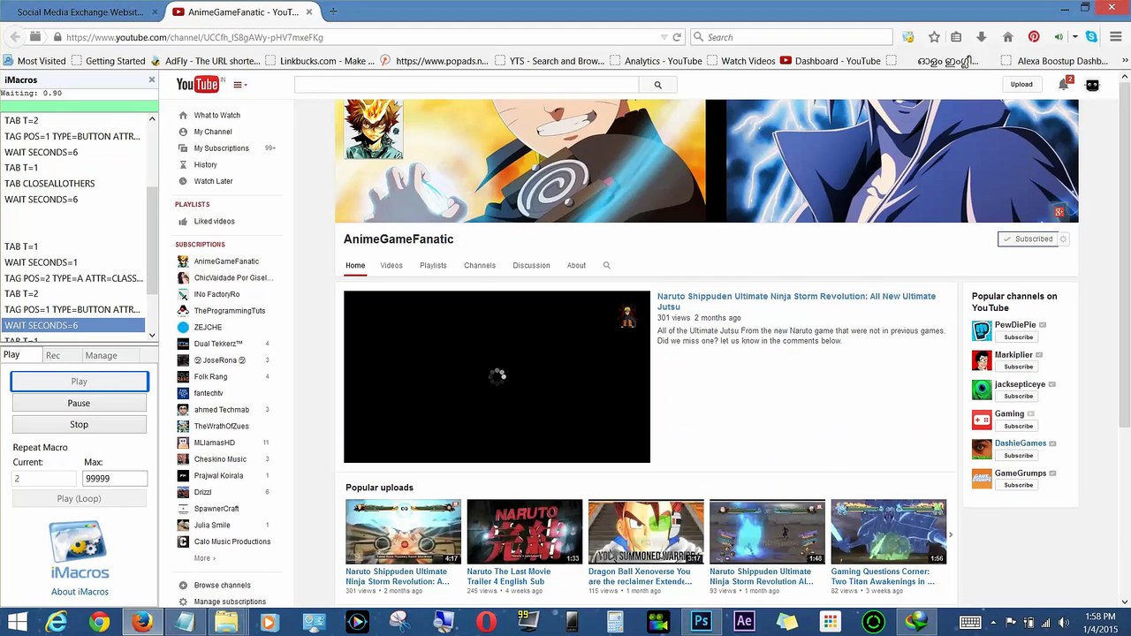Open the channel Videos tab
Image resolution: width=1131 pixels, height=636 pixels.
pos(391,265)
